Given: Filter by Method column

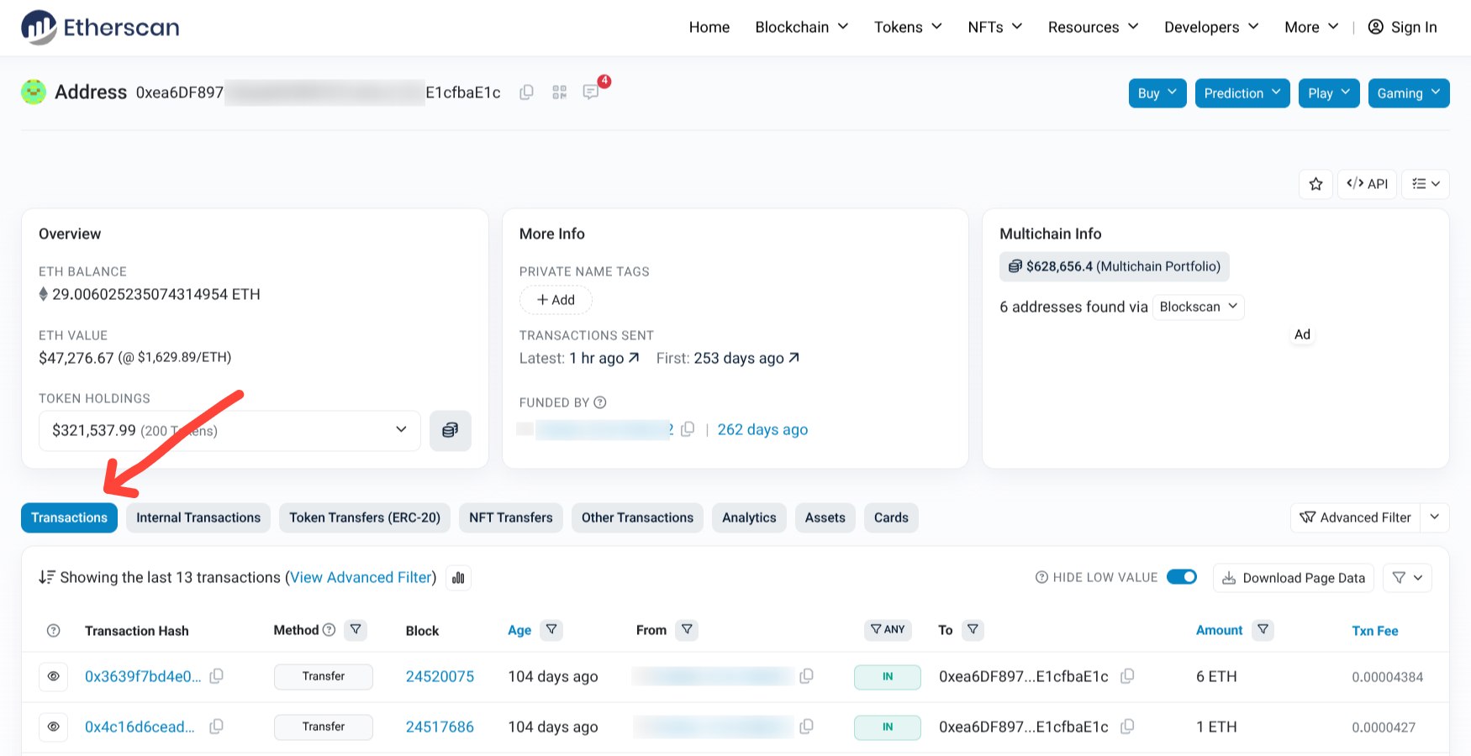Looking at the screenshot, I should click(356, 630).
